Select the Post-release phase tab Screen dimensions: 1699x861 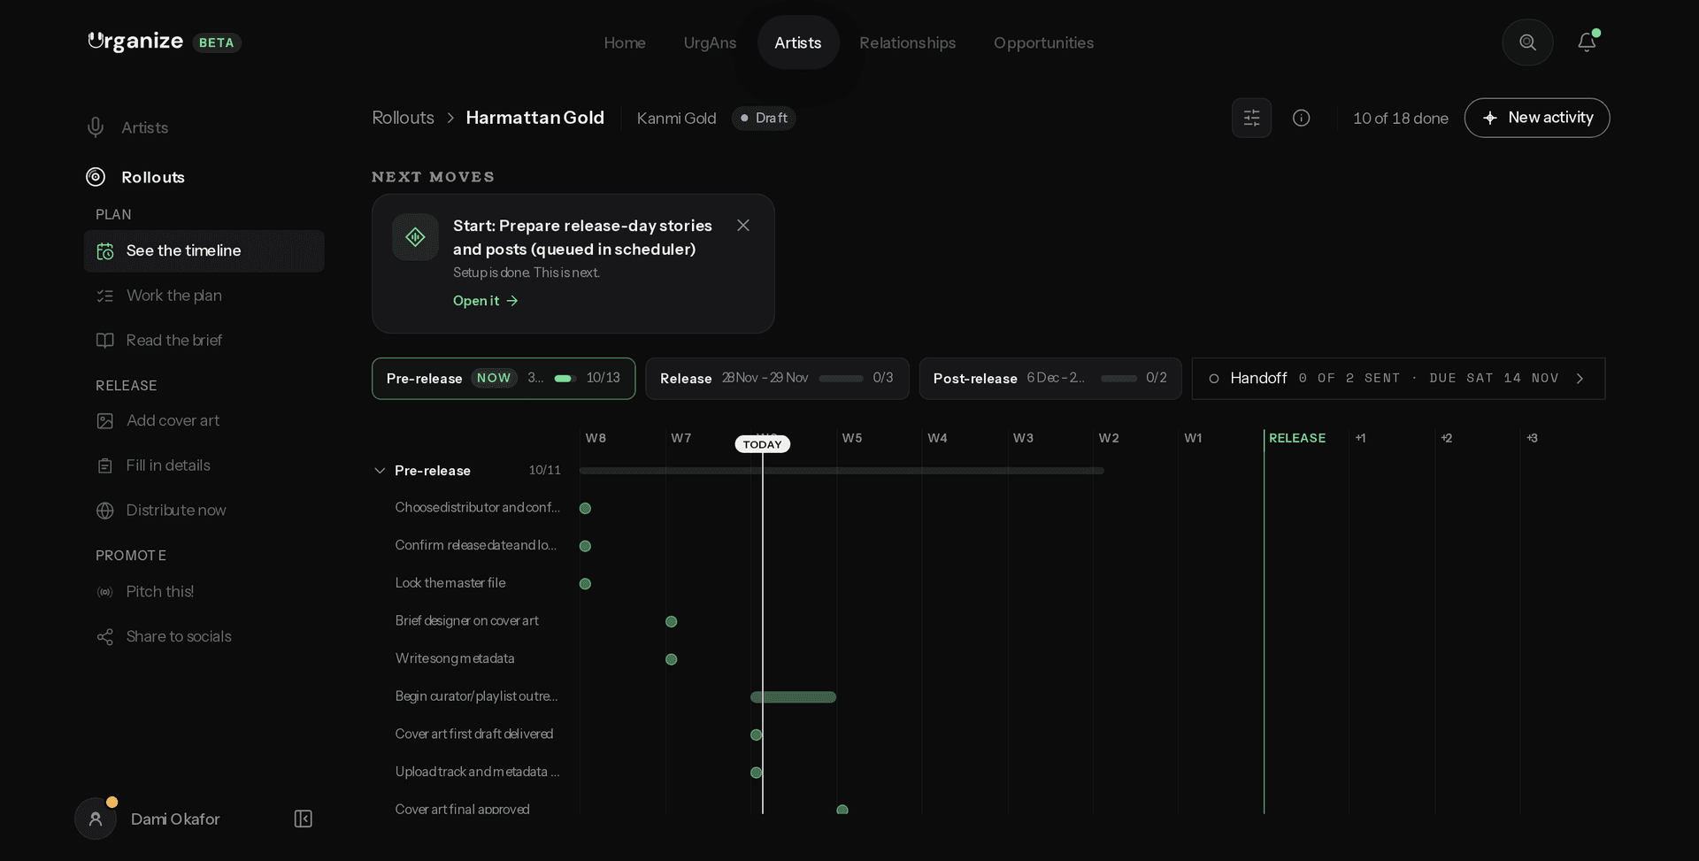1050,378
